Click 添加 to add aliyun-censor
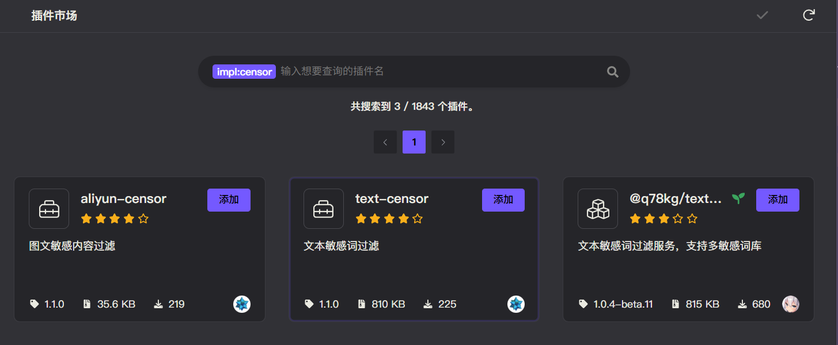838x345 pixels. point(229,200)
